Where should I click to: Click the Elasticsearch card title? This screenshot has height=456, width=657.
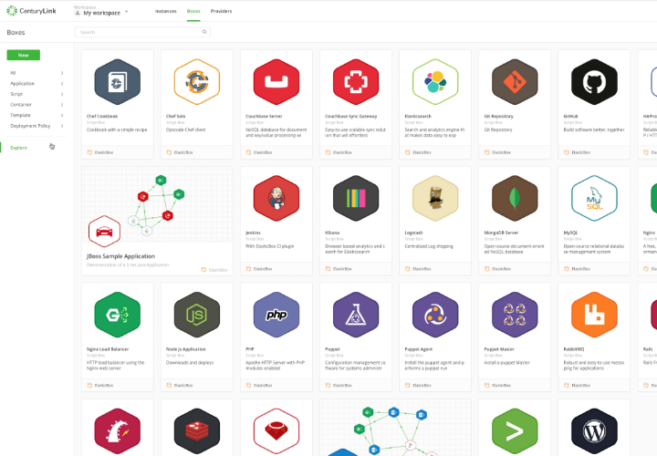[x=418, y=116]
